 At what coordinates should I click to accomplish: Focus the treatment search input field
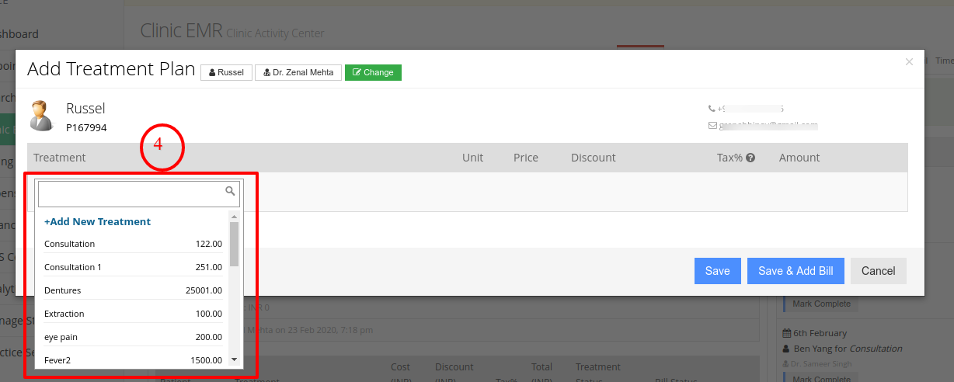(x=138, y=194)
